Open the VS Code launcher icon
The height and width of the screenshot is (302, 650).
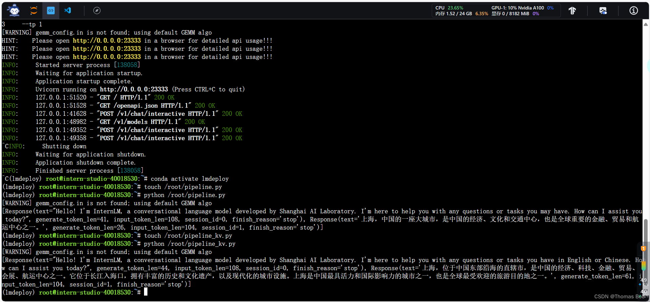(68, 10)
